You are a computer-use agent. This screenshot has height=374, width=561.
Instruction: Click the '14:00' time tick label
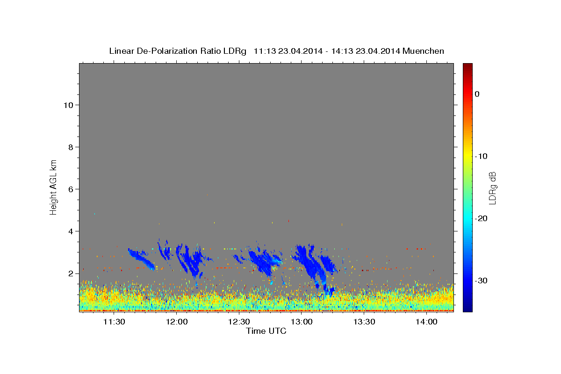pos(426,322)
